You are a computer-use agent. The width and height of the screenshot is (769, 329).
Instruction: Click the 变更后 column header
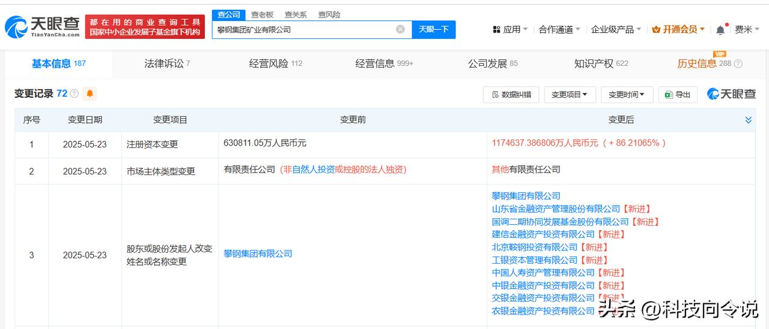coord(621,120)
